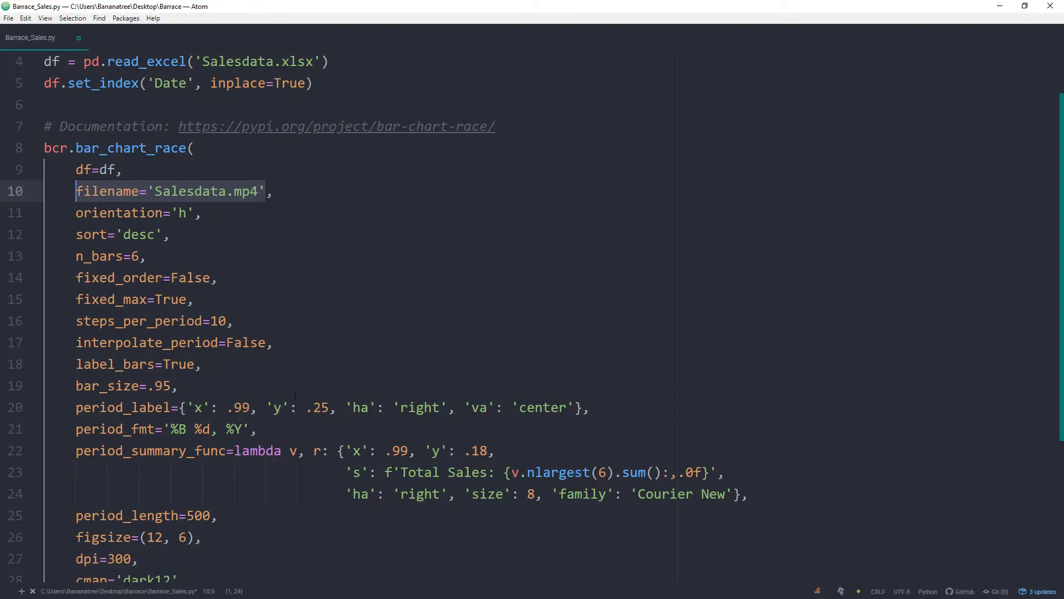Screen dimensions: 1064x599
Task: Select the Stack Overflow search icon
Action: point(817,590)
